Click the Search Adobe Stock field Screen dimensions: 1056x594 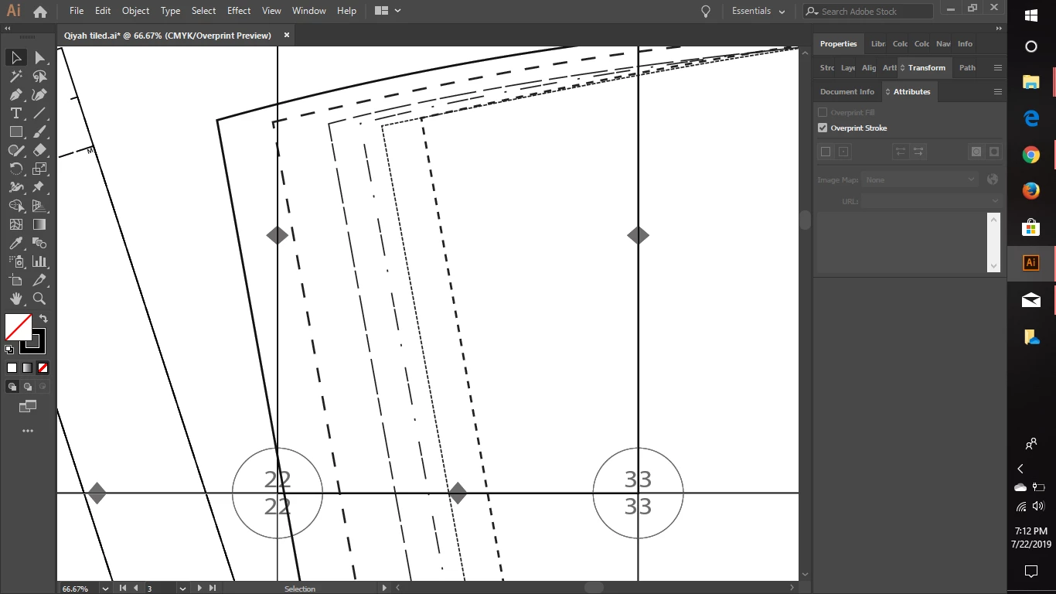point(867,11)
